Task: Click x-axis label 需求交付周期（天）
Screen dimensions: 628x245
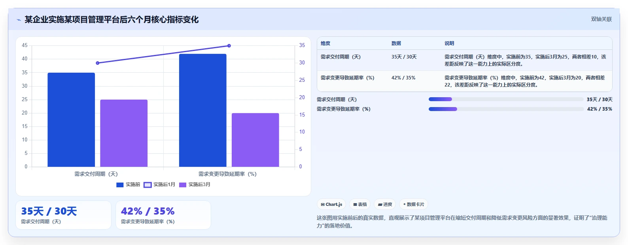Action: (96, 174)
